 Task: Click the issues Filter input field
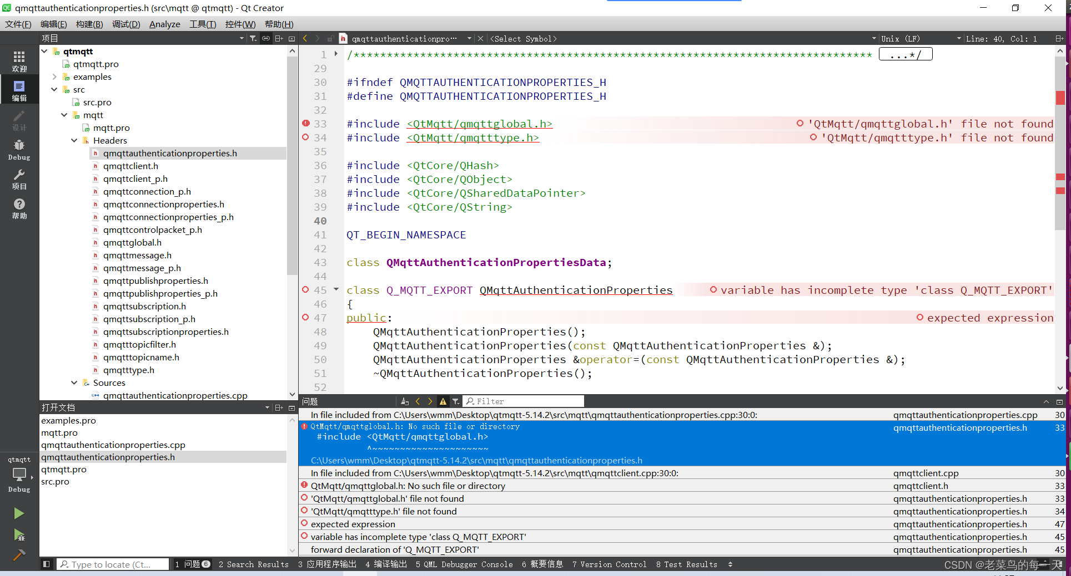pos(524,401)
